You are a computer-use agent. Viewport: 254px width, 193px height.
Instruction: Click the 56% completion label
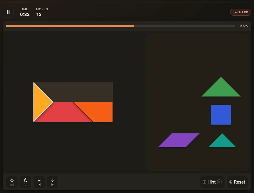pyautogui.click(x=244, y=26)
